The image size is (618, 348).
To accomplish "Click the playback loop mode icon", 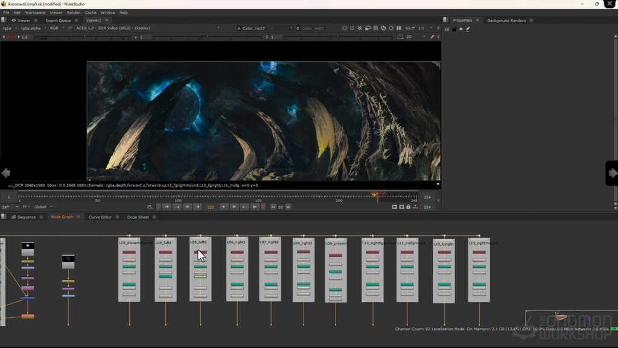I will pos(150,207).
